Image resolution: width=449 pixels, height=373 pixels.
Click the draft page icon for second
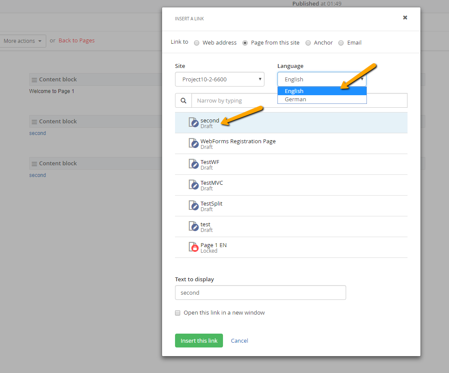pyautogui.click(x=194, y=122)
